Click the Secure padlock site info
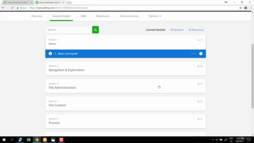The image size is (254, 143). click(x=22, y=8)
